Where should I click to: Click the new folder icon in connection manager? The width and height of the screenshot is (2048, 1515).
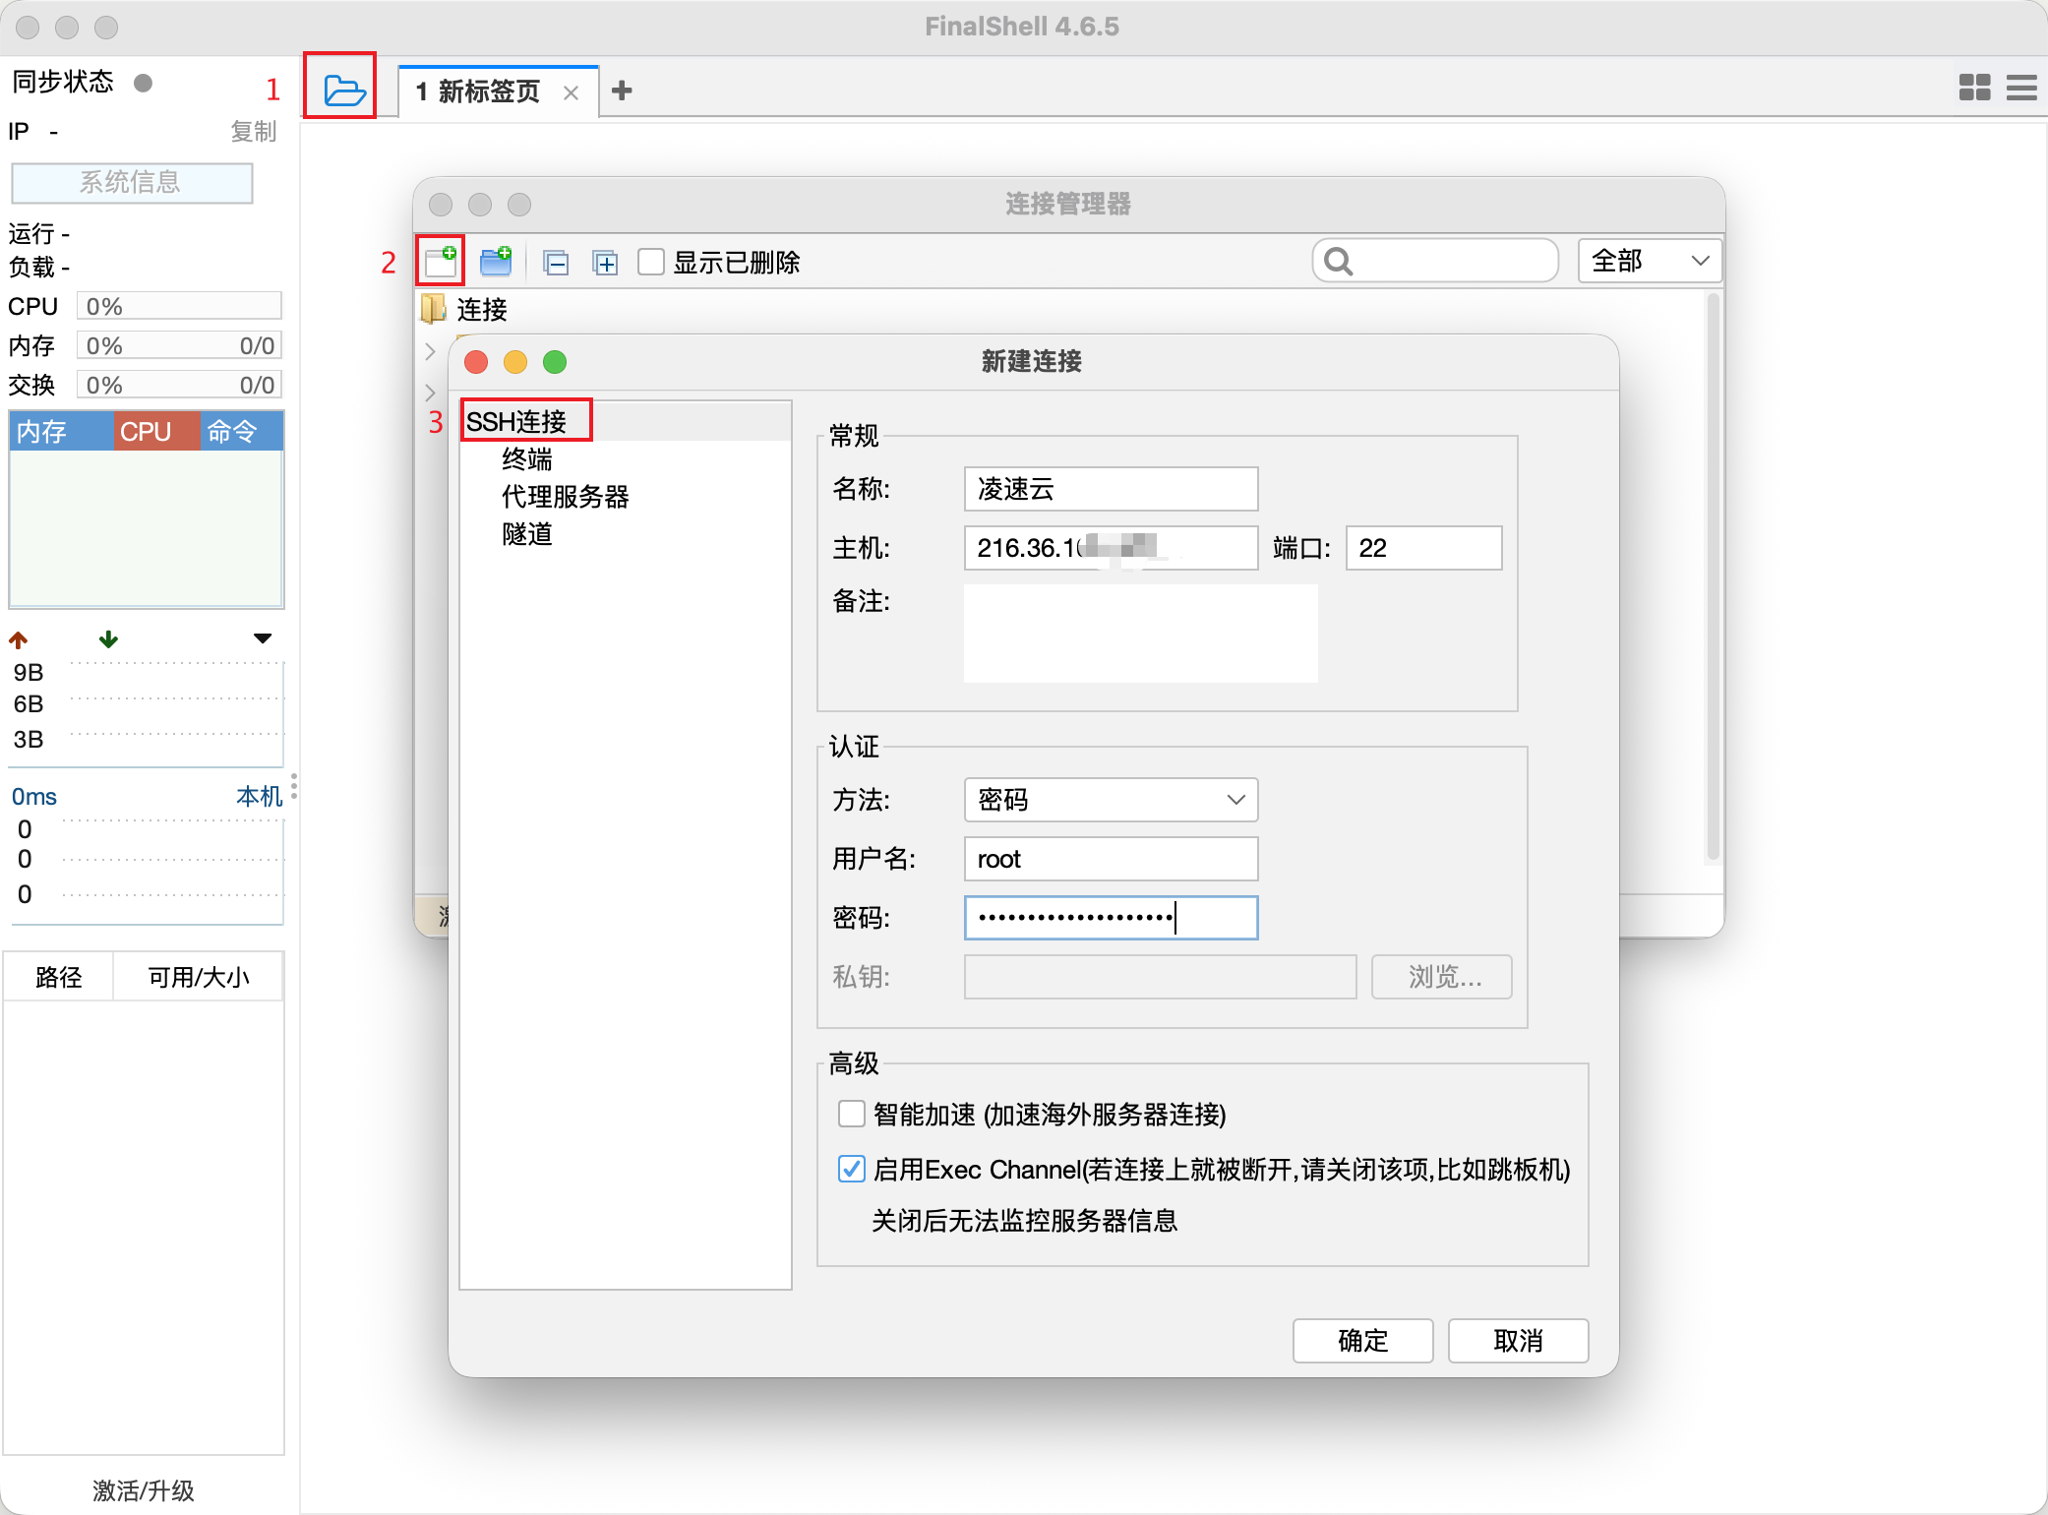tap(496, 262)
